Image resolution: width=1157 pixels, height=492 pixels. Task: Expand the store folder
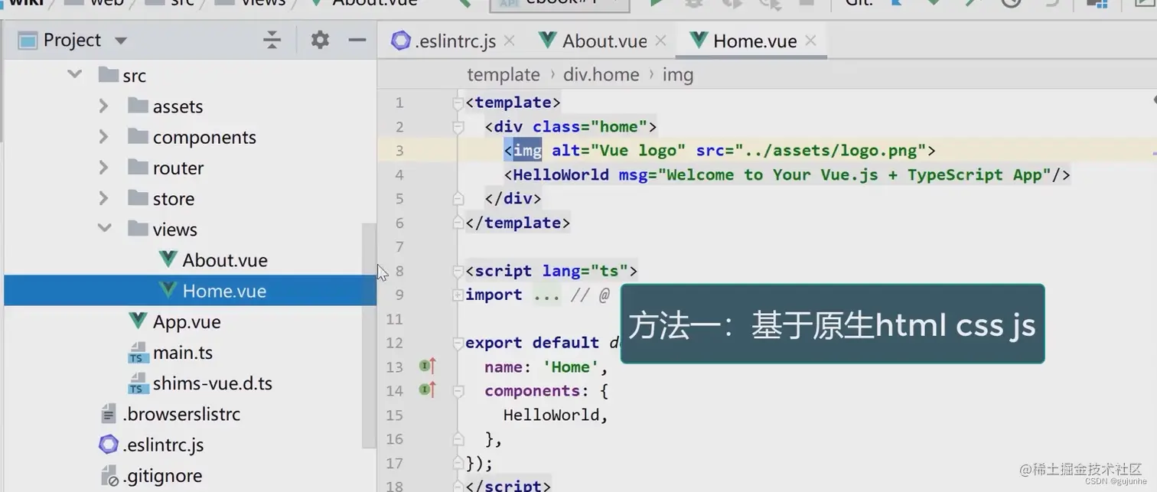point(103,198)
